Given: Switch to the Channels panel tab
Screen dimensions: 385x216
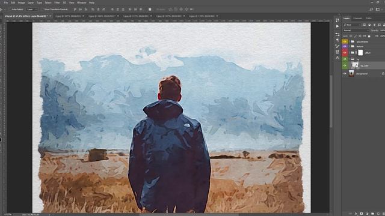Looking at the screenshot, I should 357,19.
